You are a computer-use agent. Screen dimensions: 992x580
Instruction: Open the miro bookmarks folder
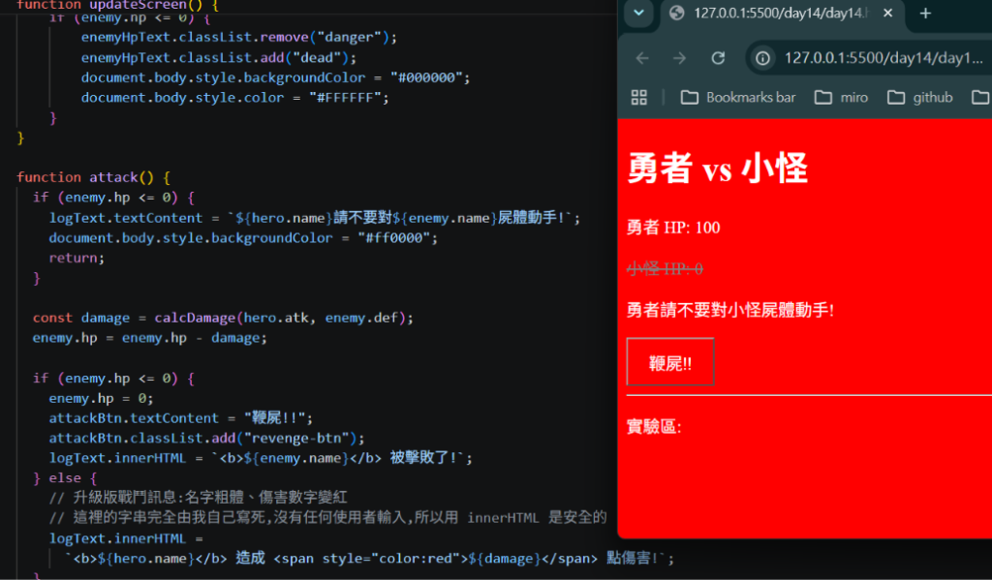point(841,98)
